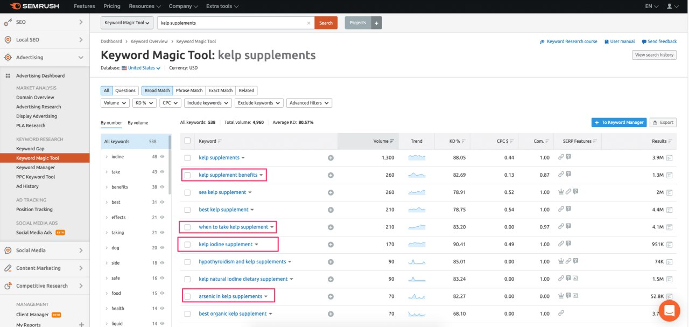Open the Intercom chat bubble
Screen dimensions: 689x327
pos(669,310)
